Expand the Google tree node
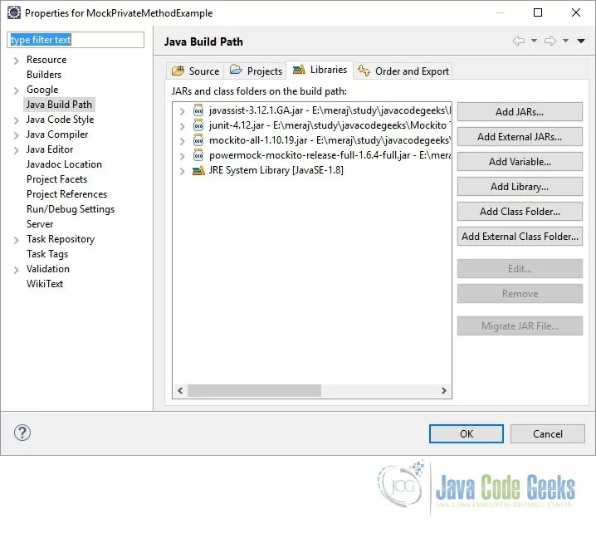This screenshot has height=533, width=596. (x=16, y=90)
